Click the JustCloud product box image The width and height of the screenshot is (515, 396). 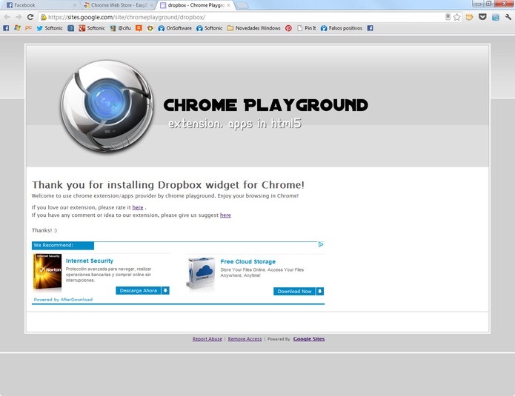click(202, 275)
